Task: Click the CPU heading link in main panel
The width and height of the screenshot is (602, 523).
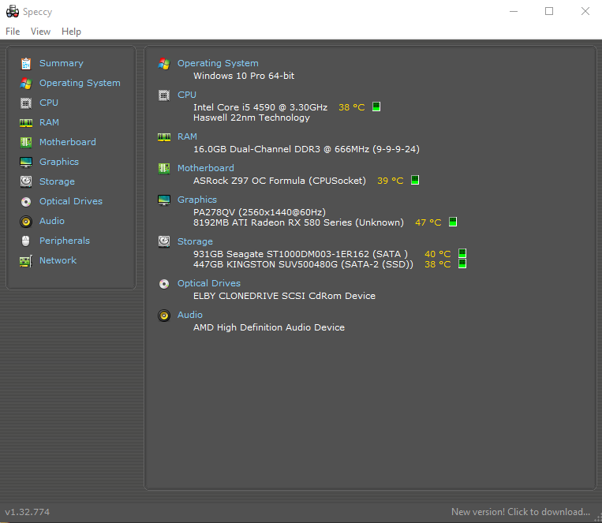Action: pyautogui.click(x=186, y=95)
